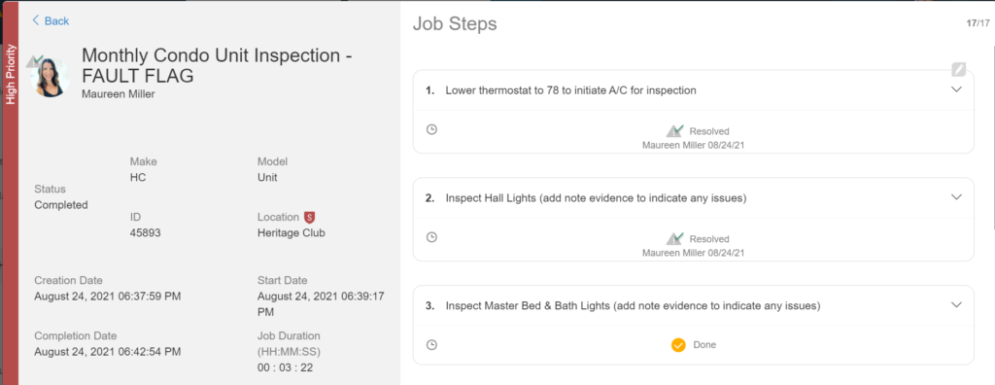The height and width of the screenshot is (385, 995).
Task: Go Back to the previous page
Action: click(51, 21)
